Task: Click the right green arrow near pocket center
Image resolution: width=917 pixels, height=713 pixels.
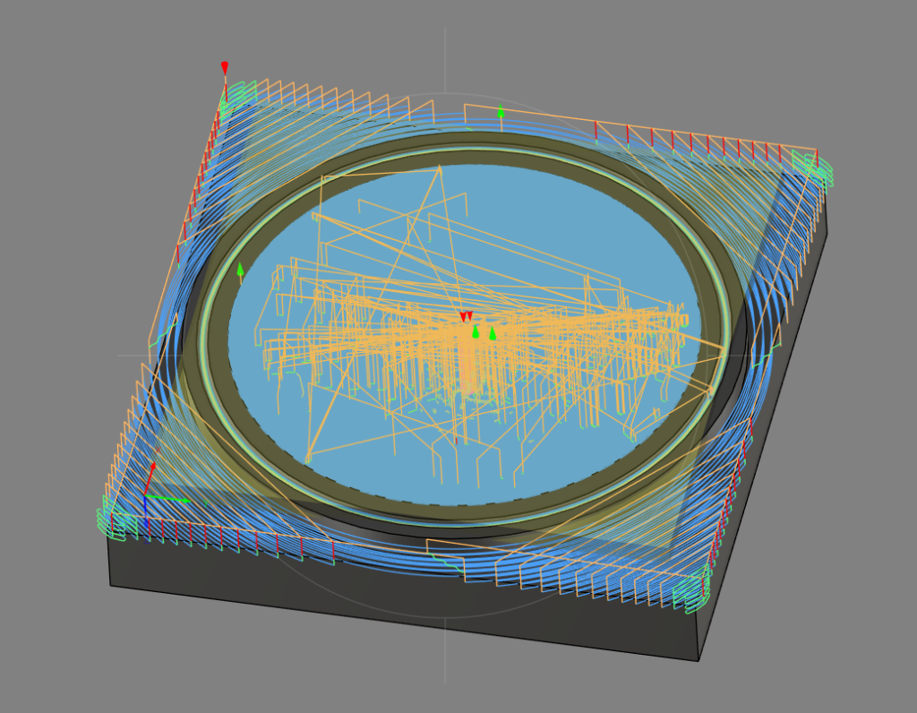Action: pyautogui.click(x=492, y=334)
